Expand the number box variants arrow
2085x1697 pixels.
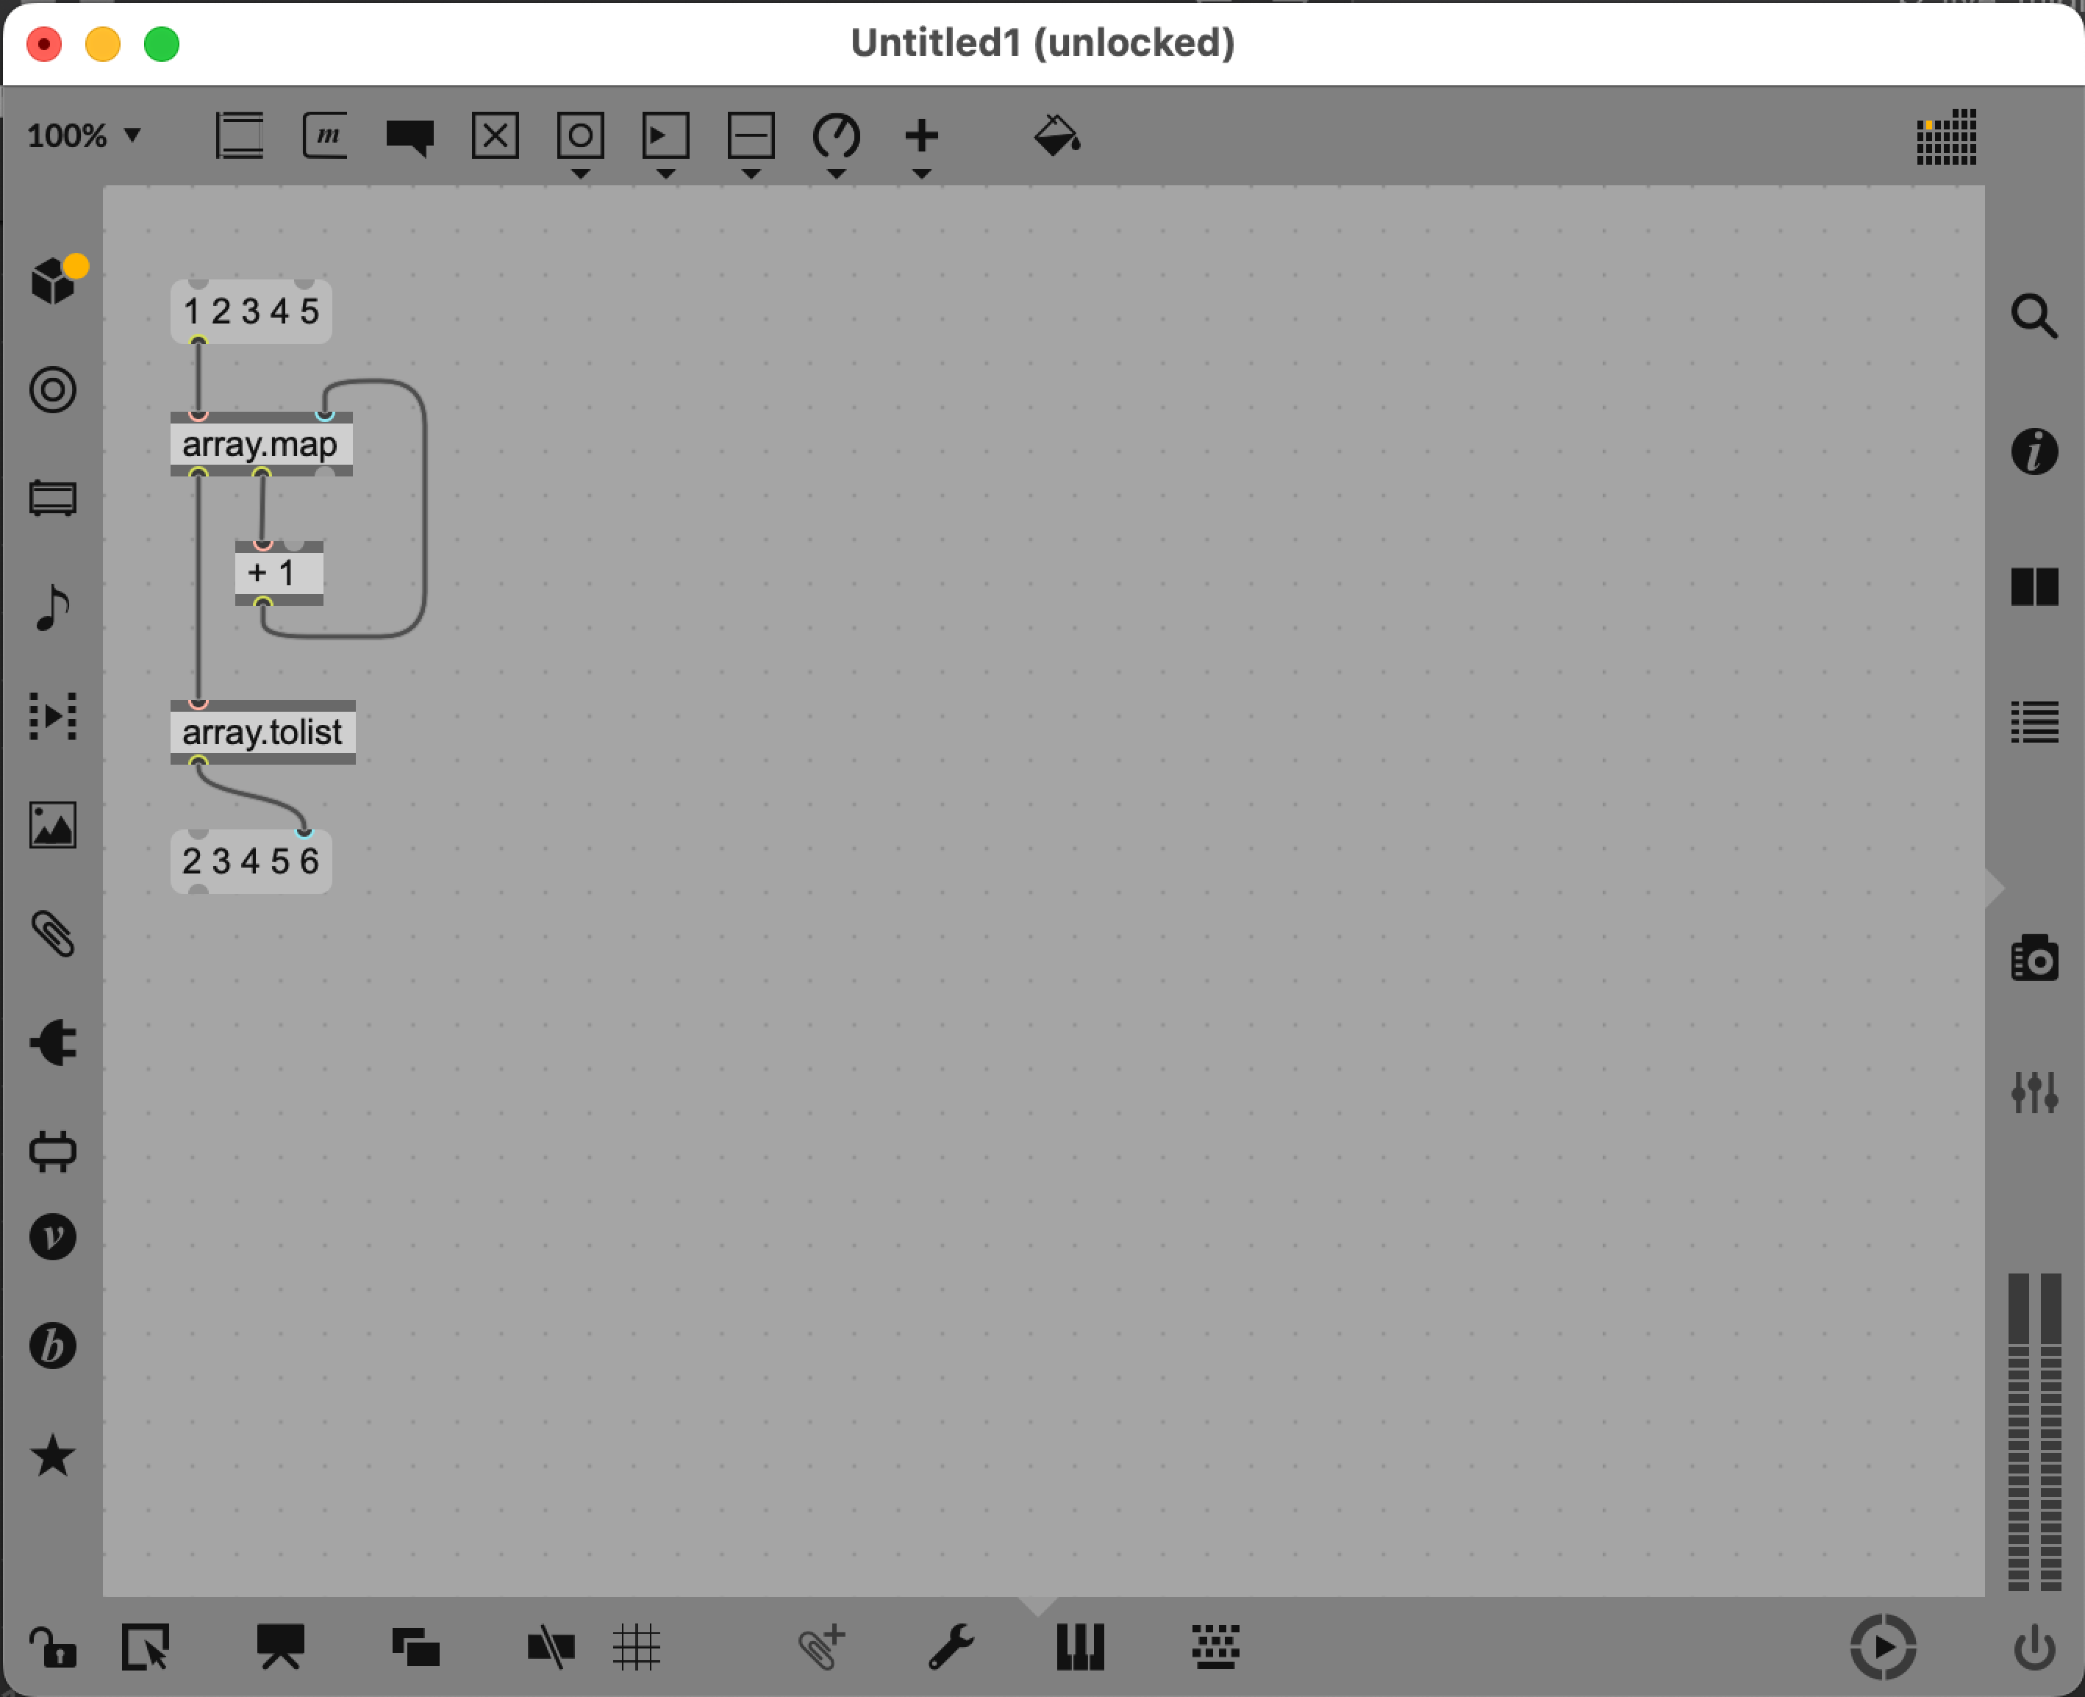coord(665,174)
